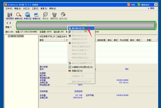161x108 pixels.
Task: Open the 分区 Partition menu
Action: pos(26,9)
